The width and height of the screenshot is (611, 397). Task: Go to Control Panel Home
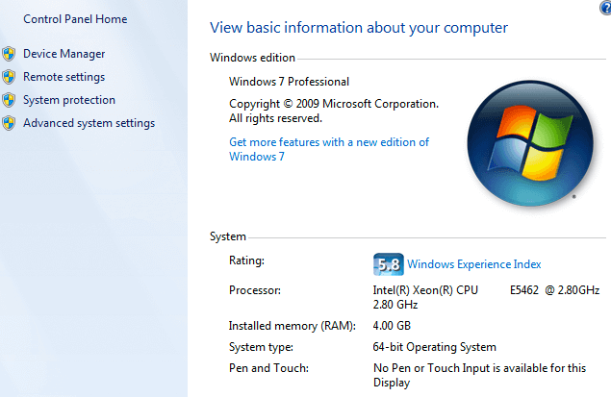pyautogui.click(x=75, y=19)
